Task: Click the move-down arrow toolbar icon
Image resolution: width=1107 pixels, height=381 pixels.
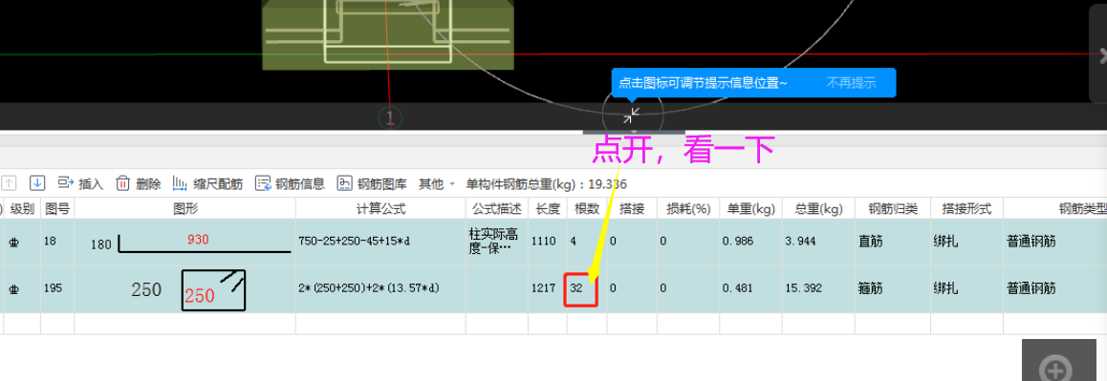Action: 37,183
